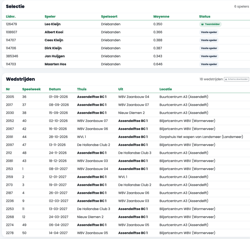Open player Maarten Hos
250x239 pixels.
[55, 64]
